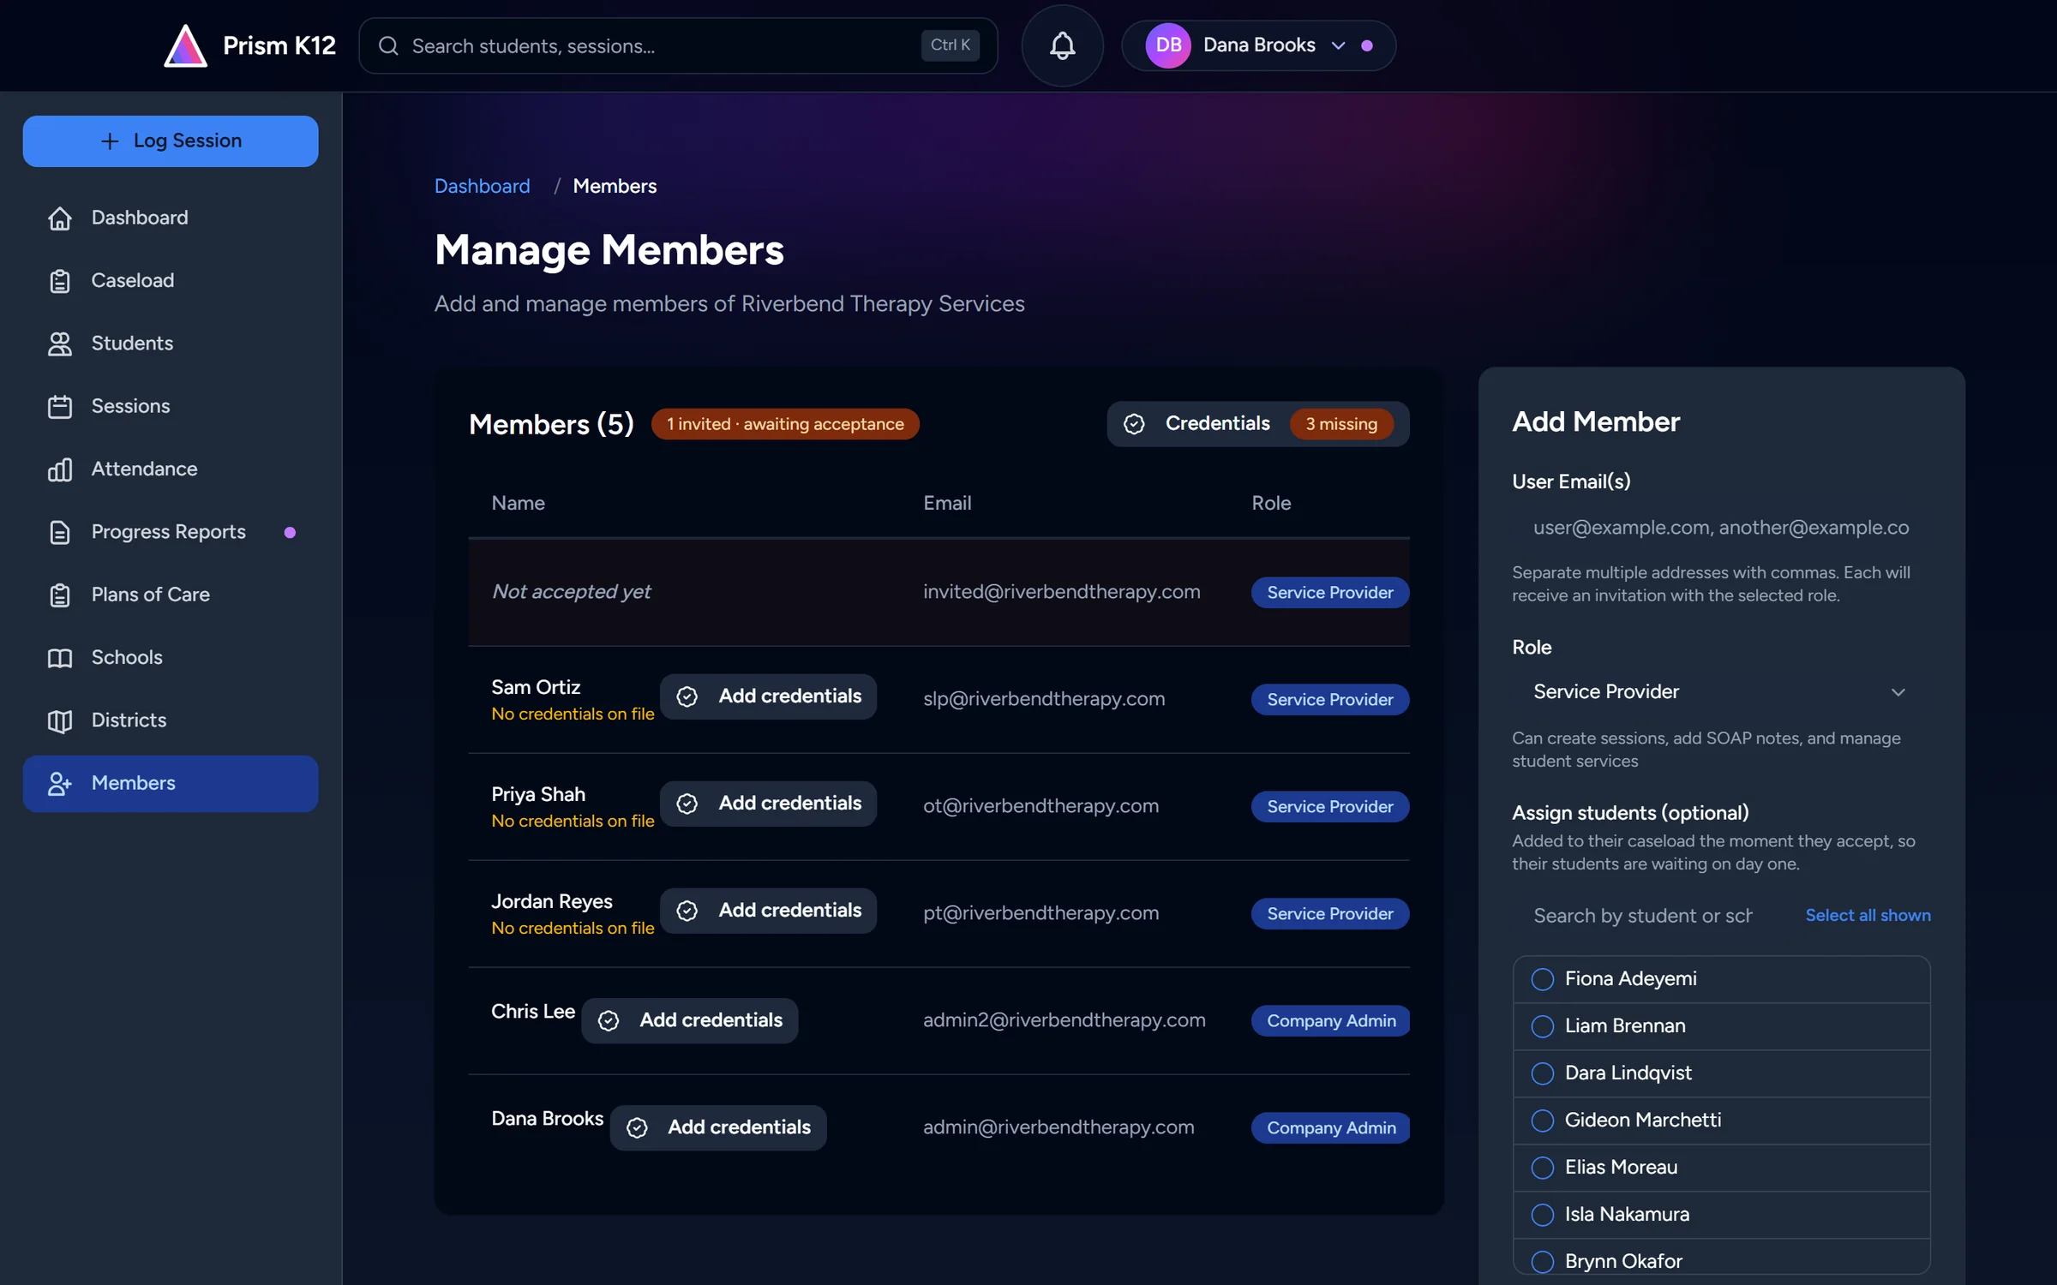Click the Log Session button

click(171, 140)
